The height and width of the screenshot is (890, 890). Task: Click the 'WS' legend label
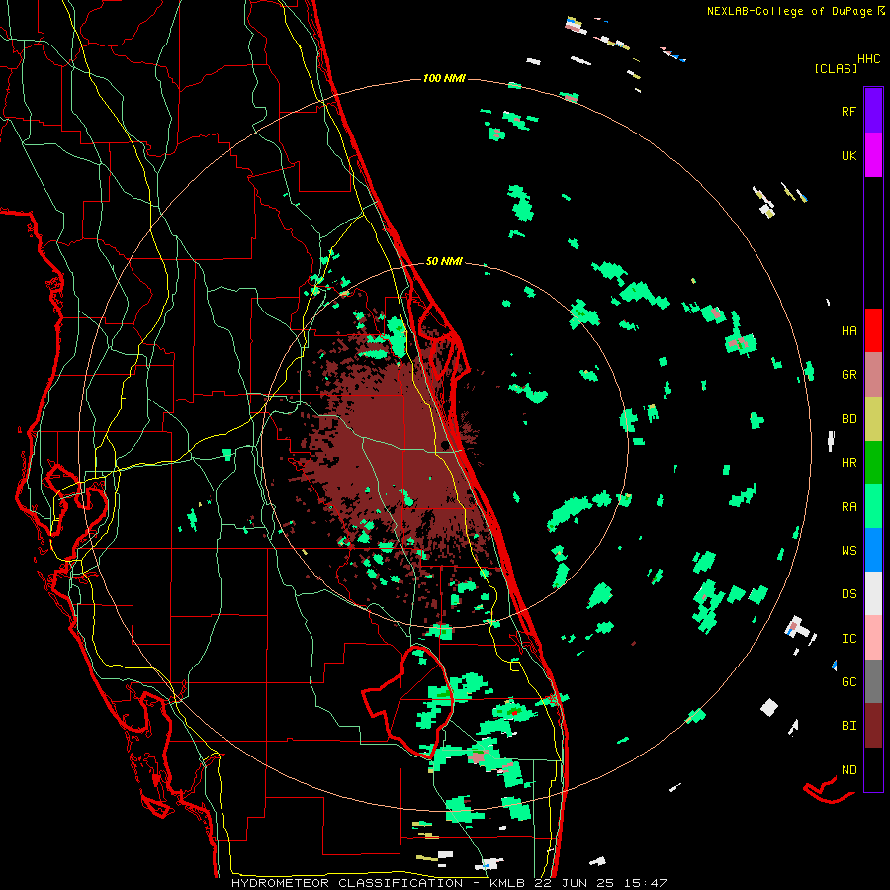click(x=848, y=550)
